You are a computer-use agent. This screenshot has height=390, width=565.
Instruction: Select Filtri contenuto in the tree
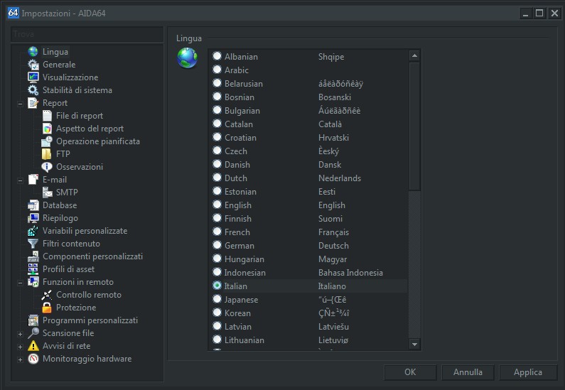(71, 244)
